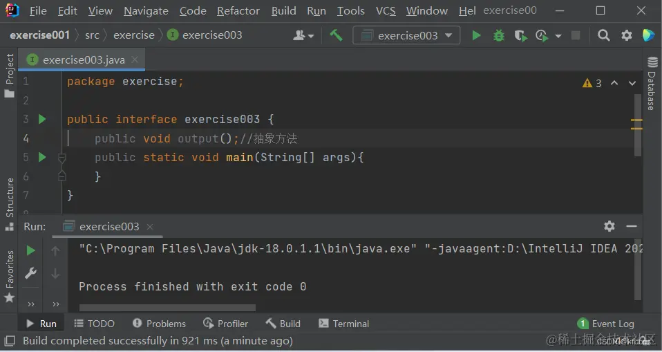Image resolution: width=662 pixels, height=352 pixels.
Task: Open the Navigate menu
Action: (x=146, y=10)
